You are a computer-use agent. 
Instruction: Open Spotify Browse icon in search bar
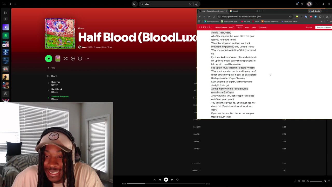(x=197, y=4)
